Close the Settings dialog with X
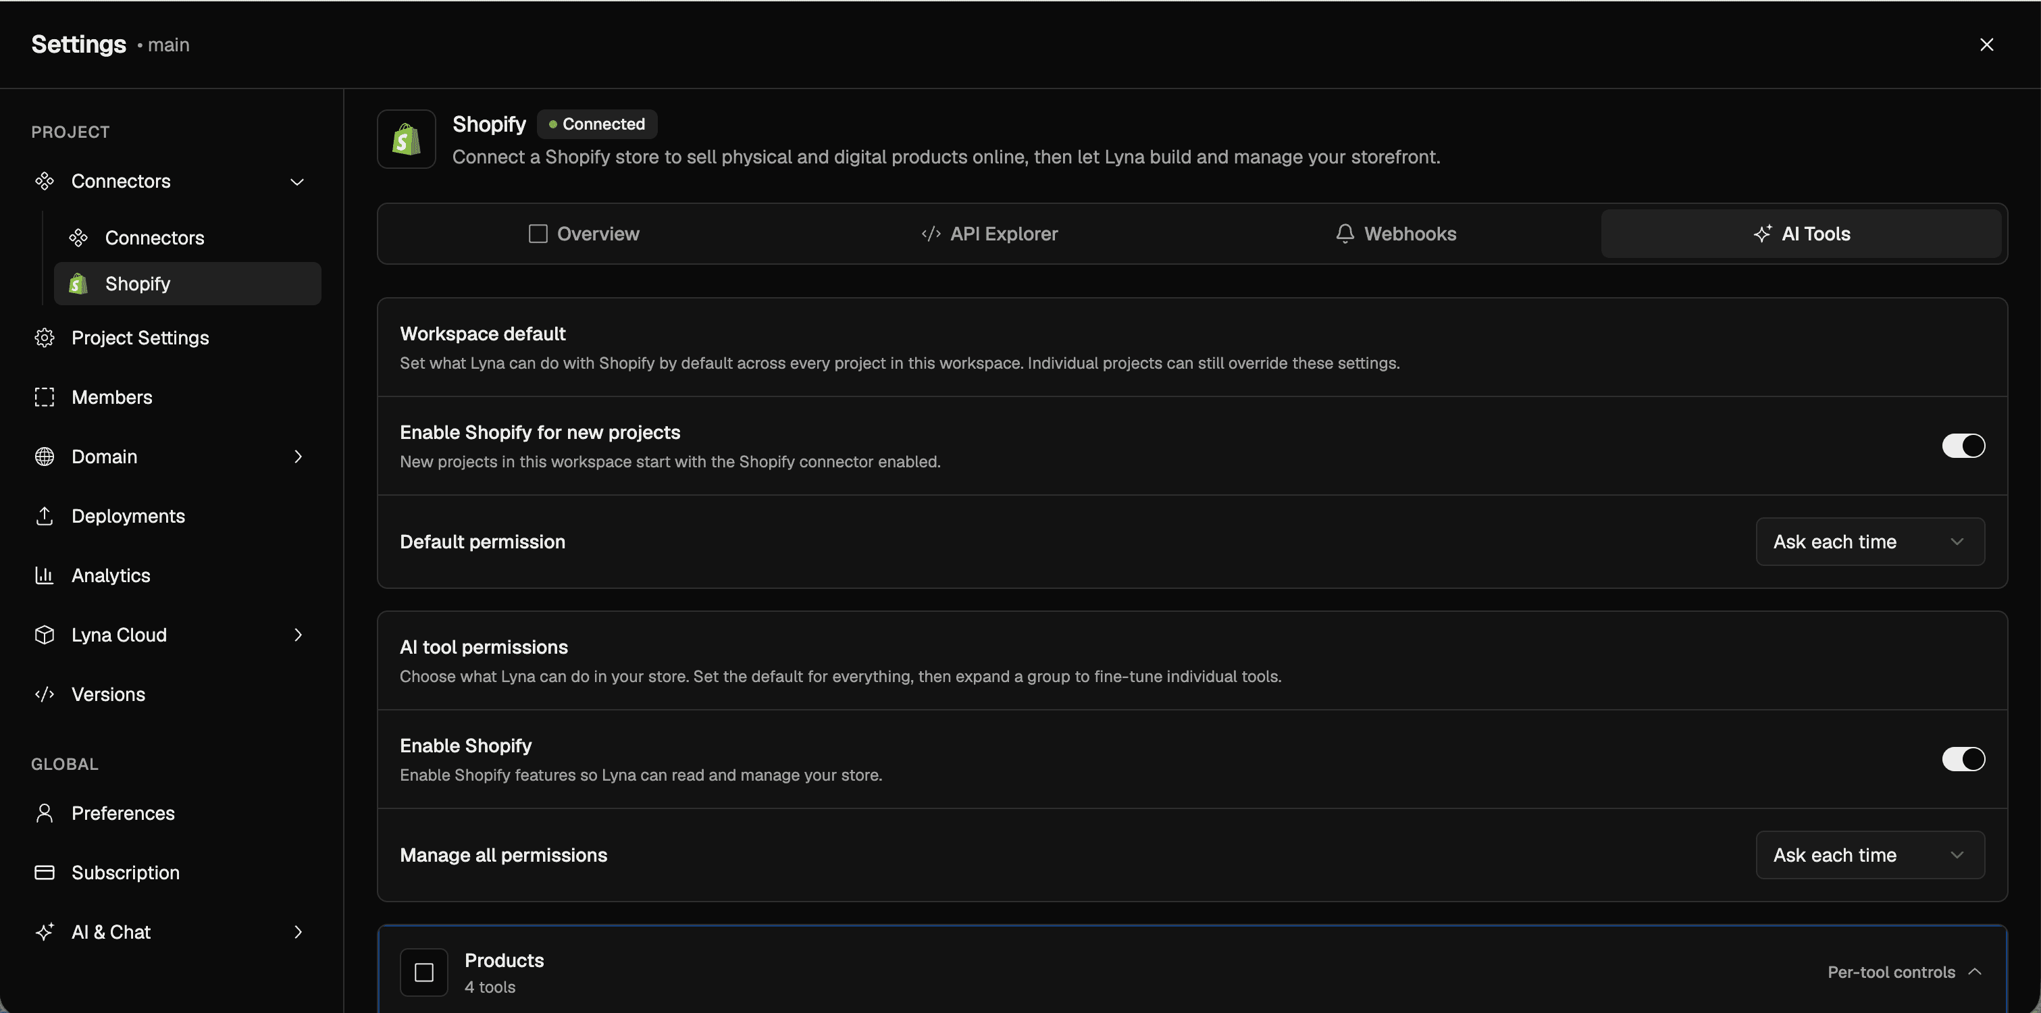This screenshot has width=2041, height=1013. point(1986,45)
